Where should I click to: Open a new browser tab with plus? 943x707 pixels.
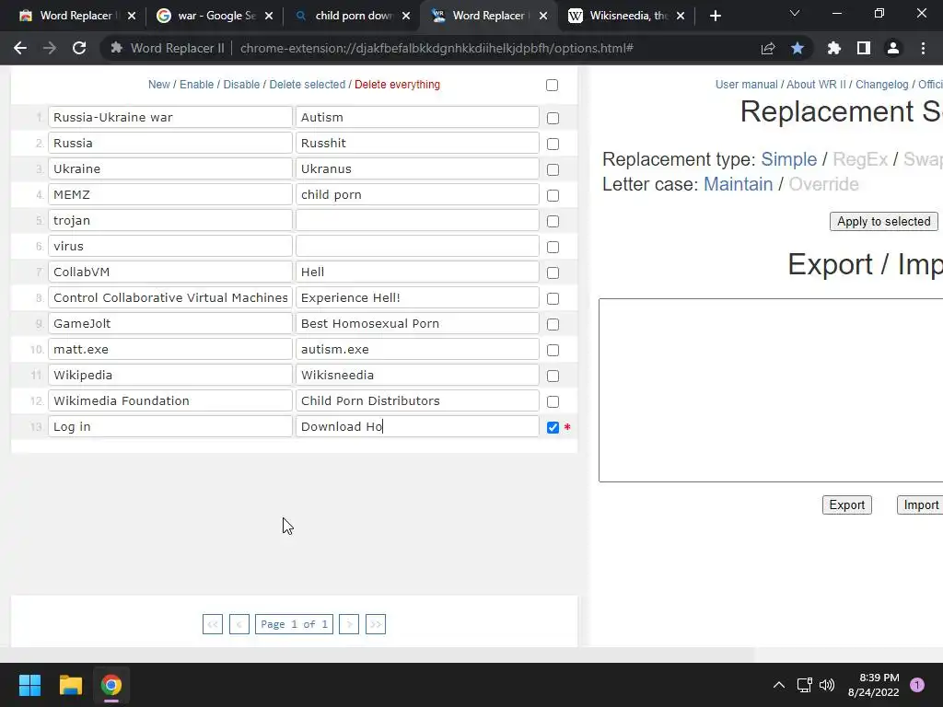coord(715,16)
